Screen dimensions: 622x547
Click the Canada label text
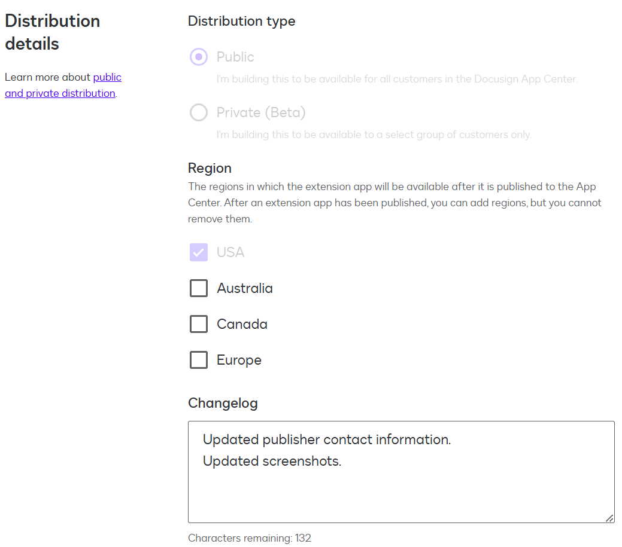tap(242, 324)
